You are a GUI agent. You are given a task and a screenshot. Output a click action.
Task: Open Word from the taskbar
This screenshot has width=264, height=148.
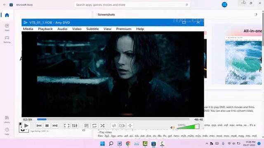tap(120, 143)
